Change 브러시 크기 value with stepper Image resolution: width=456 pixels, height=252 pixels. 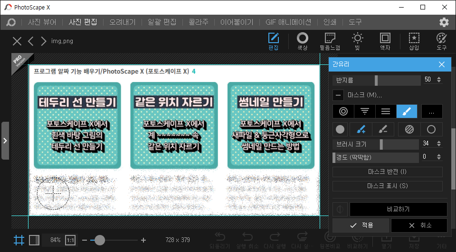pyautogui.click(x=439, y=144)
